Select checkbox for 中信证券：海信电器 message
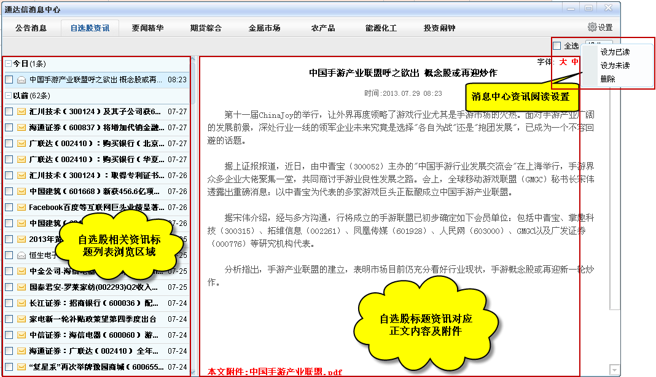 tap(9, 335)
